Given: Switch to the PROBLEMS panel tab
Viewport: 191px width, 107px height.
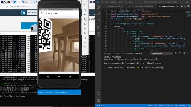Looking at the screenshot, I should tap(107, 53).
